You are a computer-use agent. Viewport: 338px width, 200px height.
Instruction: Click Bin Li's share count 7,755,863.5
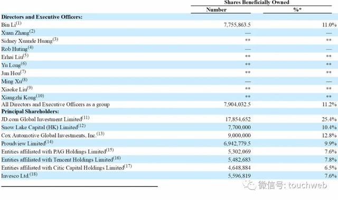[x=237, y=25]
